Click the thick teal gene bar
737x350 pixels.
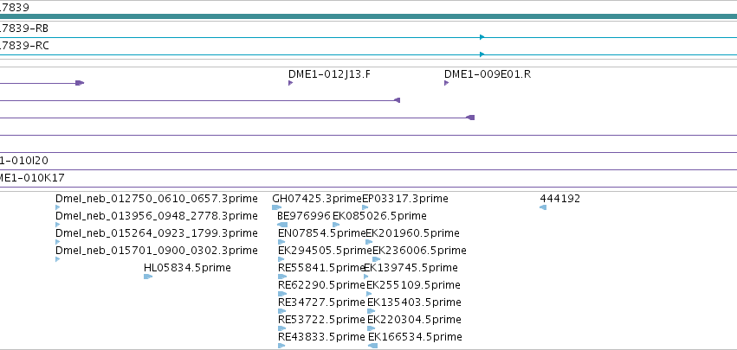click(369, 16)
